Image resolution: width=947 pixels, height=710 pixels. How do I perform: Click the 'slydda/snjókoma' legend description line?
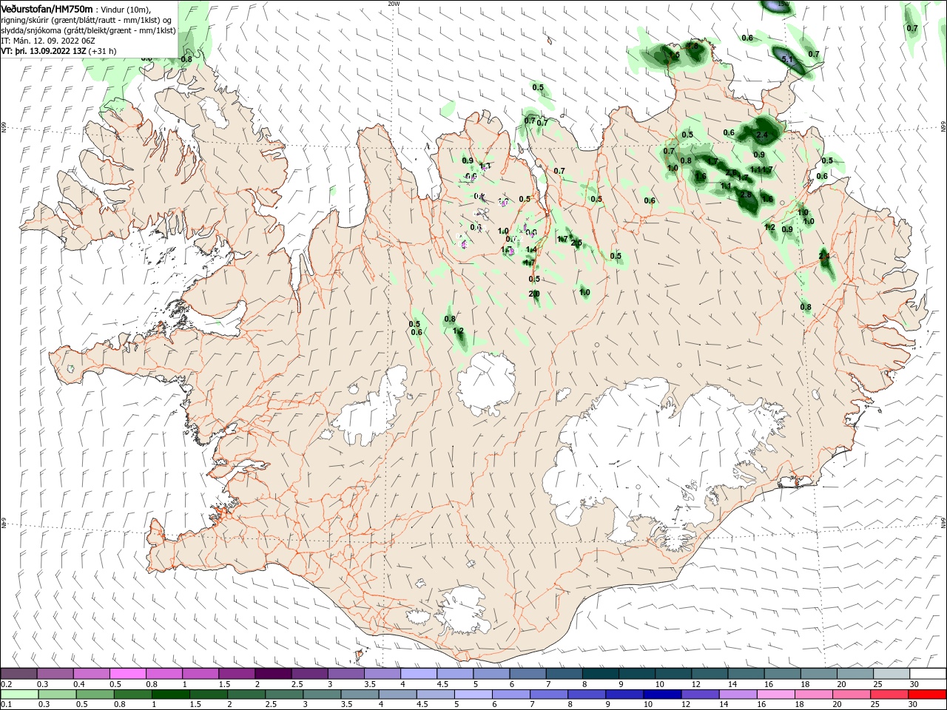(x=88, y=30)
